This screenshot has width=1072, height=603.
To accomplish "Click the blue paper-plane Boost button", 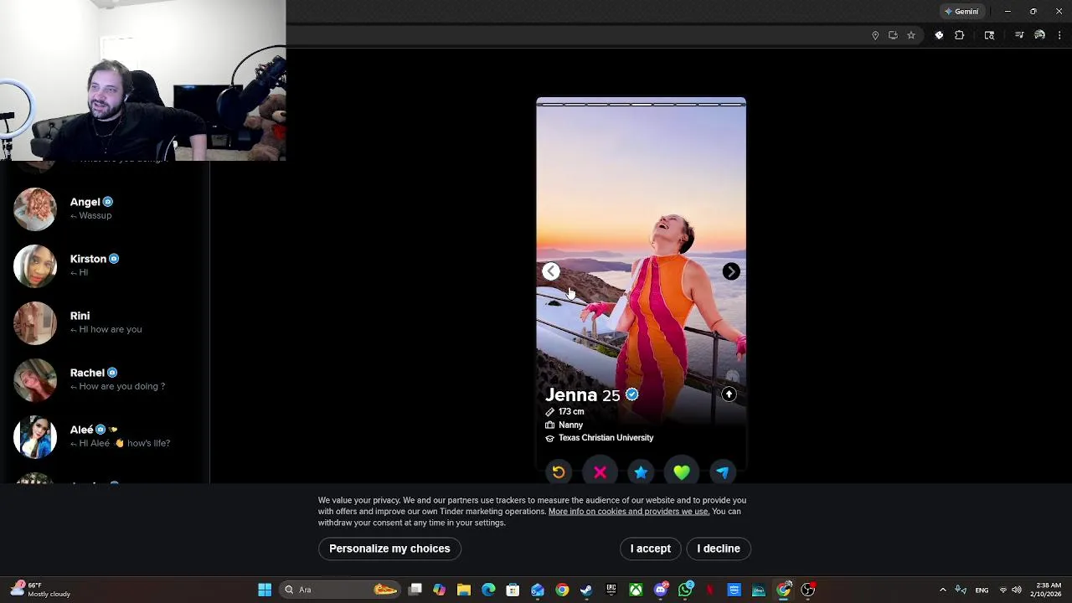I will tap(723, 472).
